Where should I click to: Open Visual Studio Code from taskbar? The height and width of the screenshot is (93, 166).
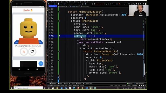point(87,88)
